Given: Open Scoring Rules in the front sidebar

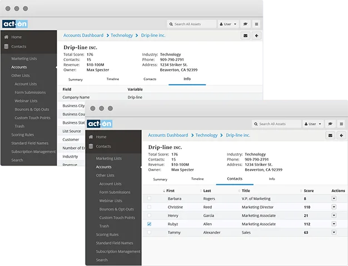Looking at the screenshot, I should click(107, 234).
